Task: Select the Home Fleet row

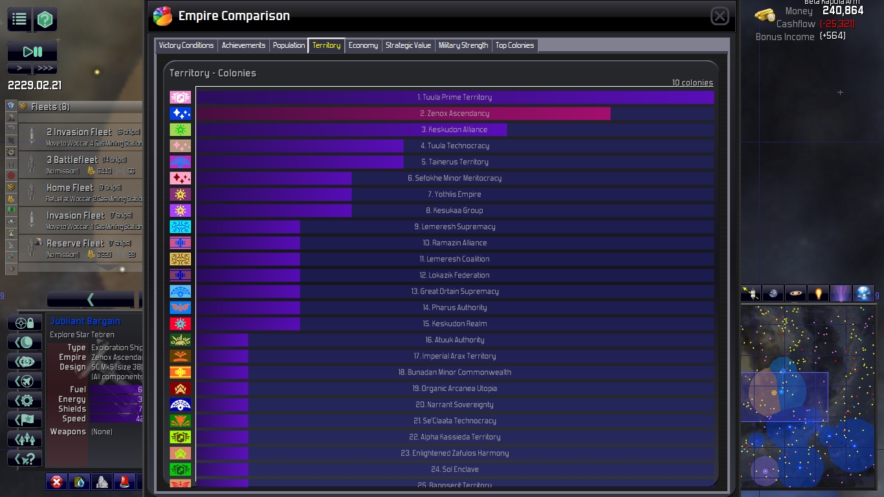Action: (80, 192)
